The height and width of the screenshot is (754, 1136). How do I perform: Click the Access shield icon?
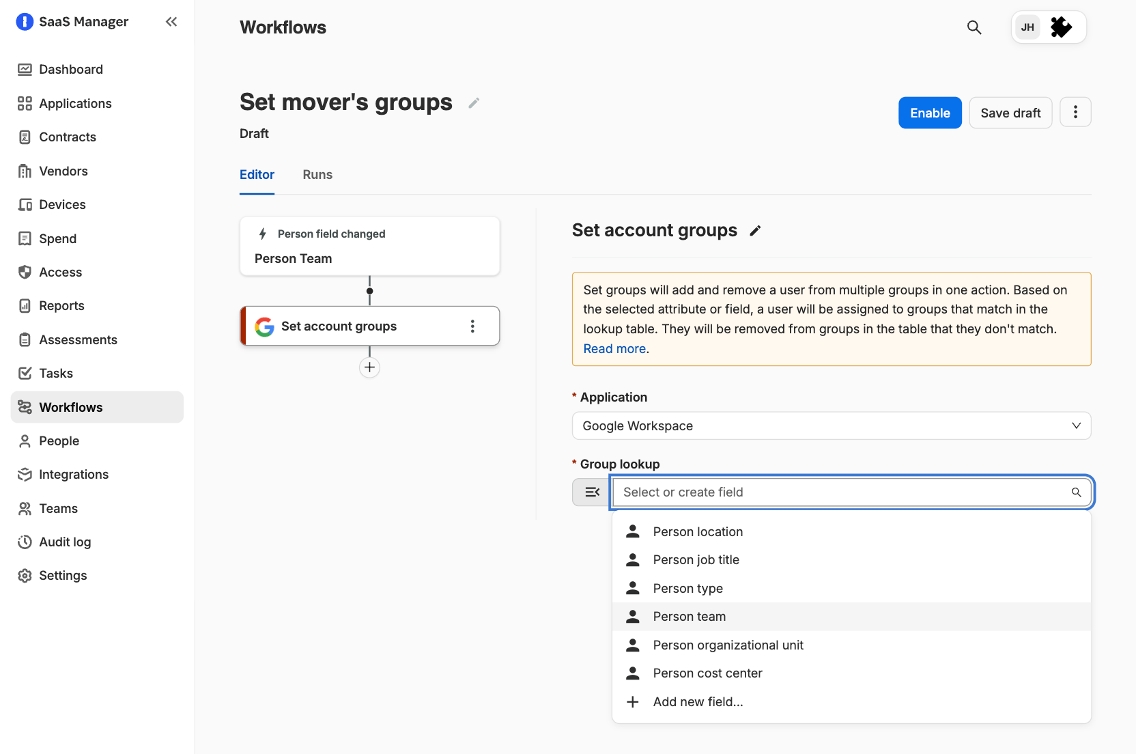pyautogui.click(x=25, y=272)
